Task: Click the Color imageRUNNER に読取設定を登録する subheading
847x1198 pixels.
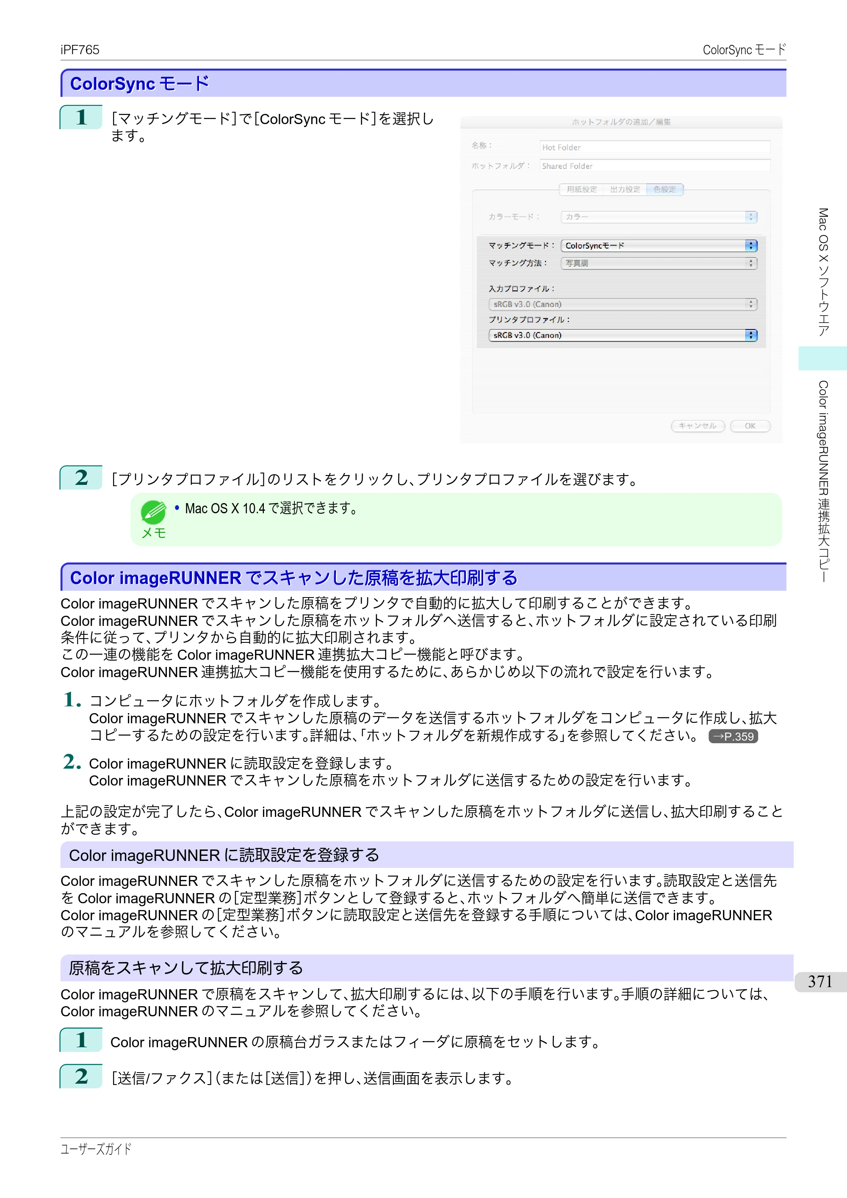Action: pos(224,855)
